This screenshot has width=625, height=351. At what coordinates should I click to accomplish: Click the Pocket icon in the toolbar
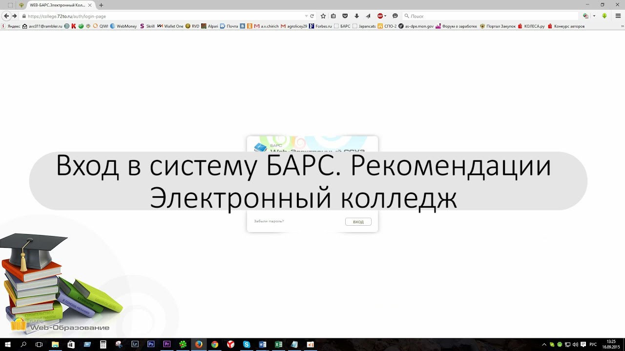pos(345,16)
